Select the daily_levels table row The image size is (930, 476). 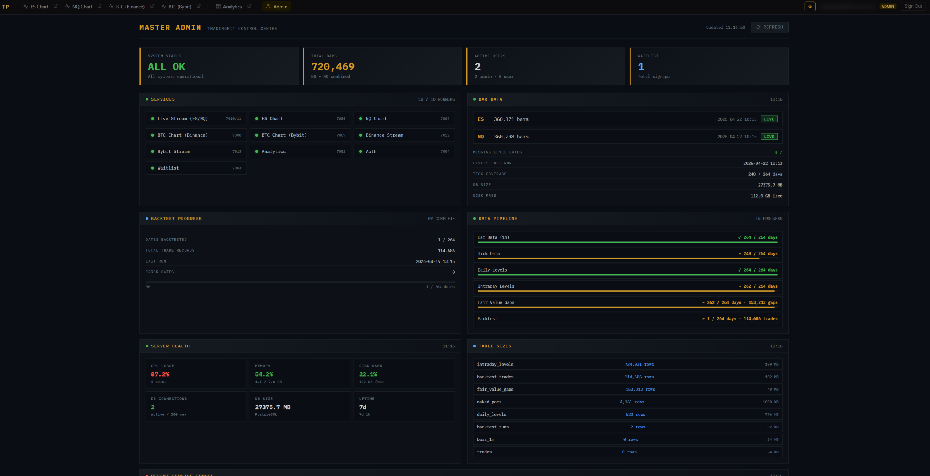(627, 414)
